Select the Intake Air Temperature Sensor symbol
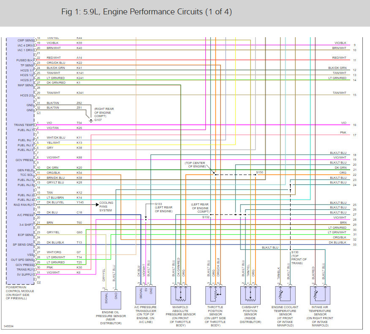The width and height of the screenshot is (370, 334). click(x=320, y=295)
